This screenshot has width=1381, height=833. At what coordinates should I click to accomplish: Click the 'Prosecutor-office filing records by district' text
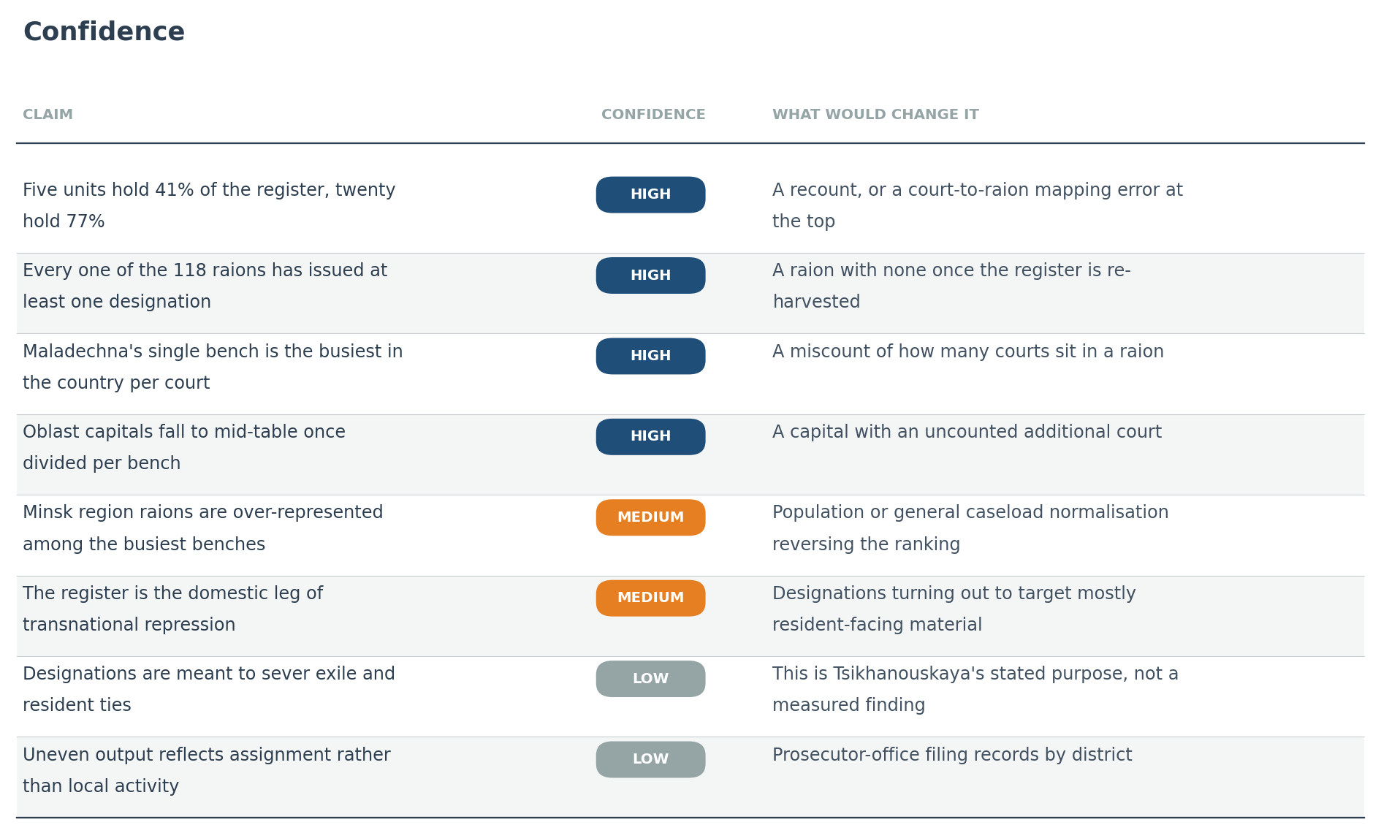[952, 755]
